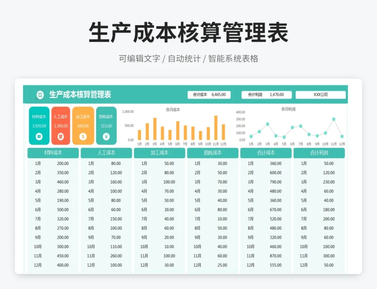Viewport: 377px width, 289px height.
Task: Click the 8月 label in the 材料成本 column
Action: pyautogui.click(x=38, y=228)
